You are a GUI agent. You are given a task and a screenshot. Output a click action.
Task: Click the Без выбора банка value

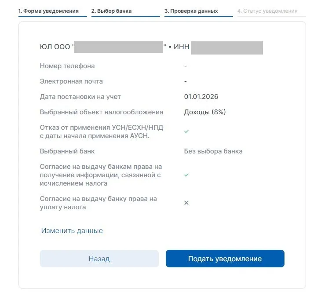213,151
